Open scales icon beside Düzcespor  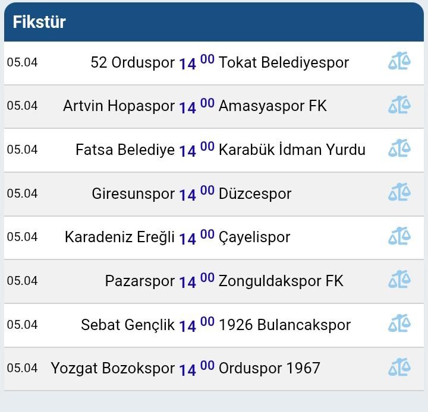point(399,192)
